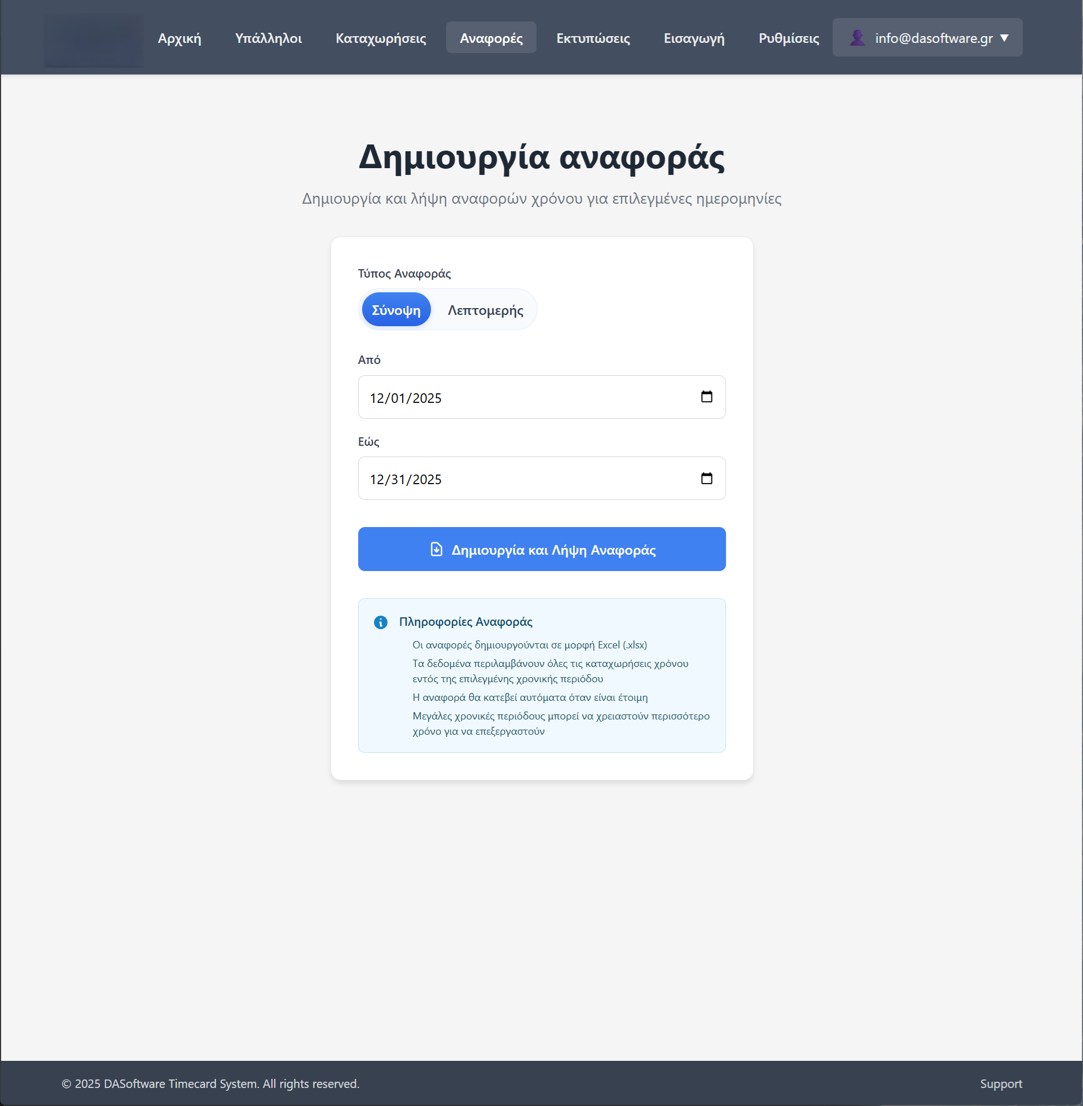
Task: Select the Σύνοψη report type
Action: pyautogui.click(x=395, y=309)
